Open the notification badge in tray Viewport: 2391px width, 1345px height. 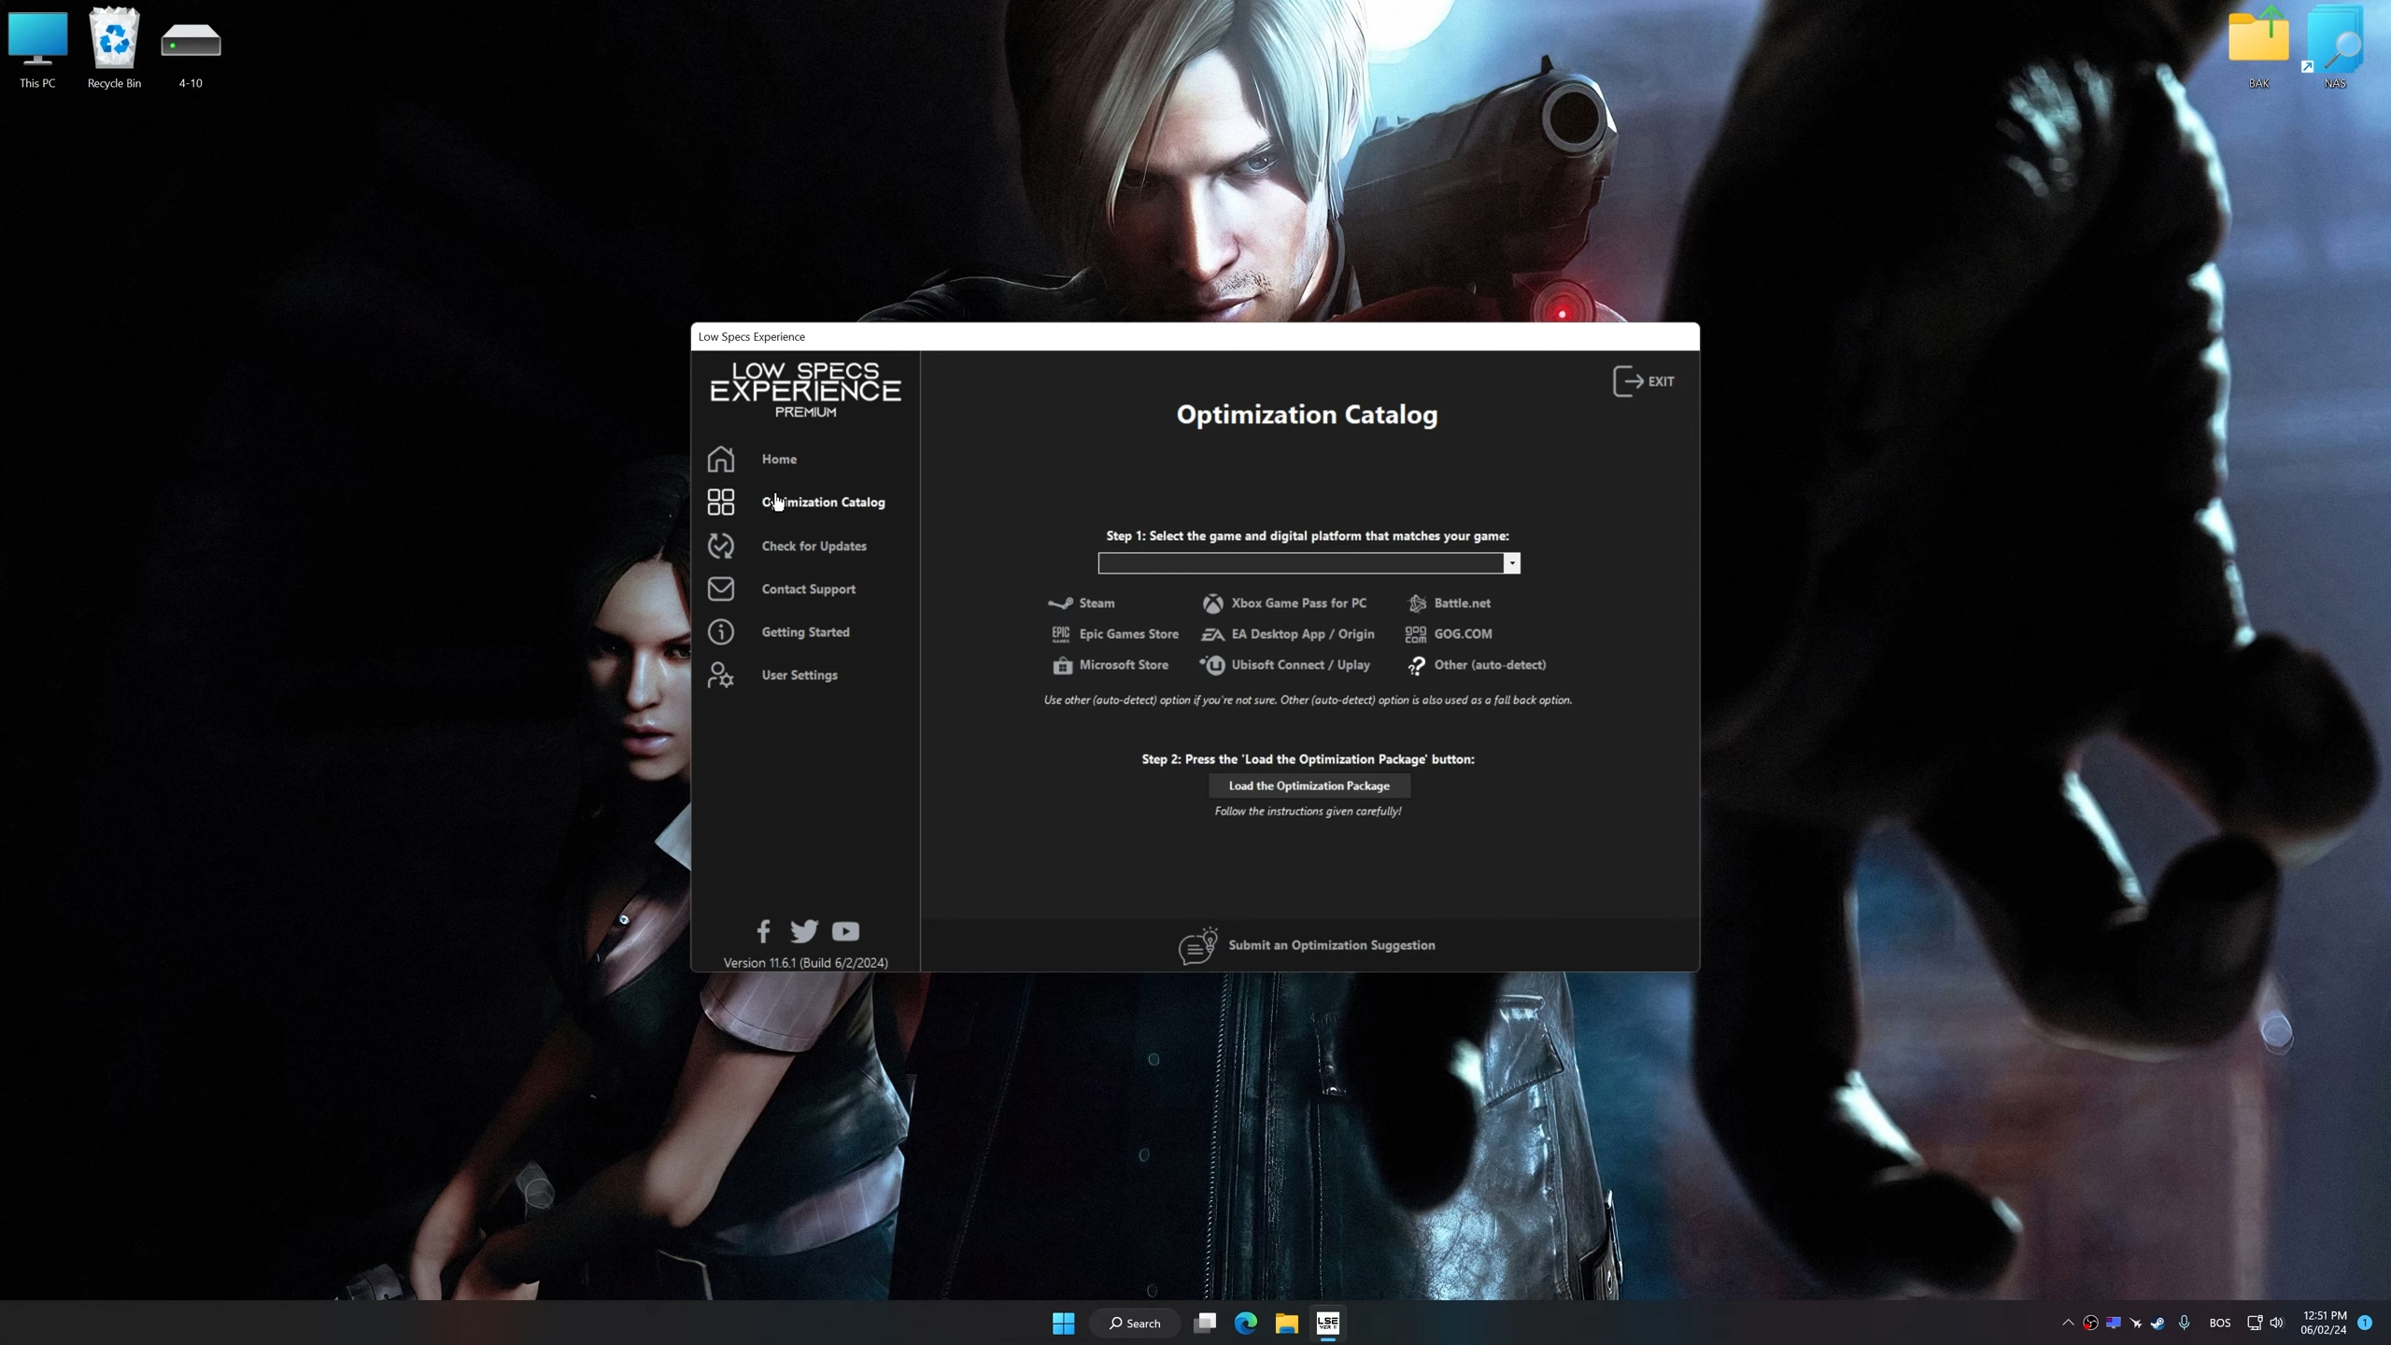coord(2365,1323)
